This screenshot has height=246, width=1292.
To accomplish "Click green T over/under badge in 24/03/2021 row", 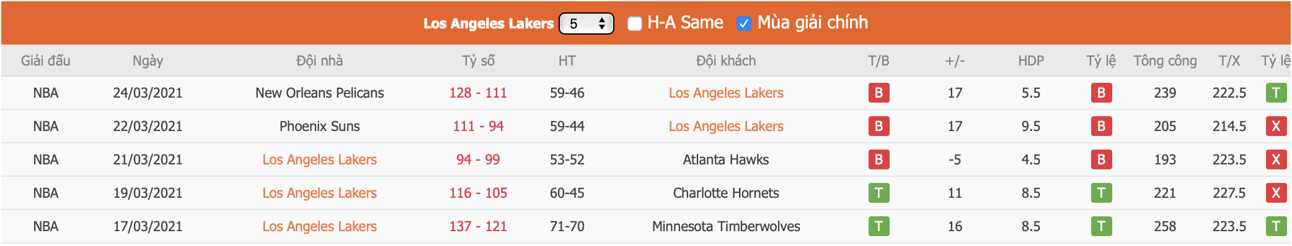I will click(1276, 93).
